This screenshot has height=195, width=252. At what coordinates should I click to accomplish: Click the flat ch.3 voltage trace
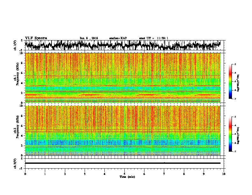pyautogui.click(x=122, y=163)
